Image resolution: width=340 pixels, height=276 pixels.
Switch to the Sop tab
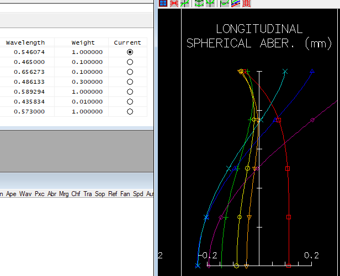coord(100,194)
